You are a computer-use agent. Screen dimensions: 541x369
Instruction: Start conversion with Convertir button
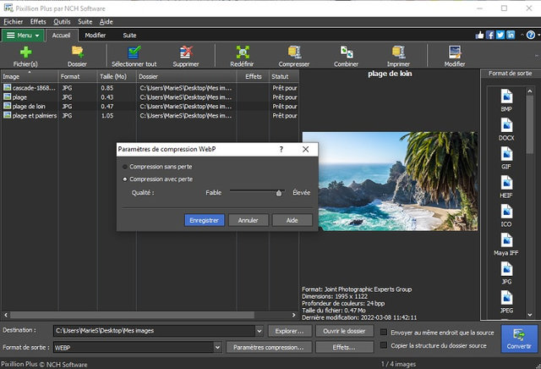(519, 339)
